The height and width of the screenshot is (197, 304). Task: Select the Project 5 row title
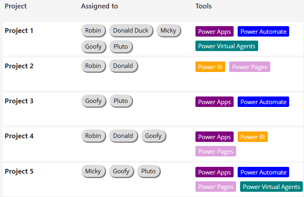(19, 171)
